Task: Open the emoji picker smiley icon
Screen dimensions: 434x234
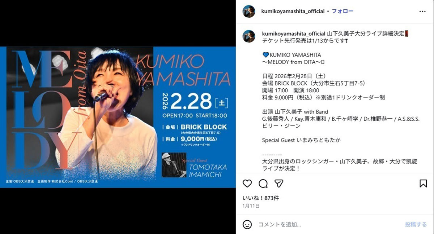Action: [x=247, y=225]
